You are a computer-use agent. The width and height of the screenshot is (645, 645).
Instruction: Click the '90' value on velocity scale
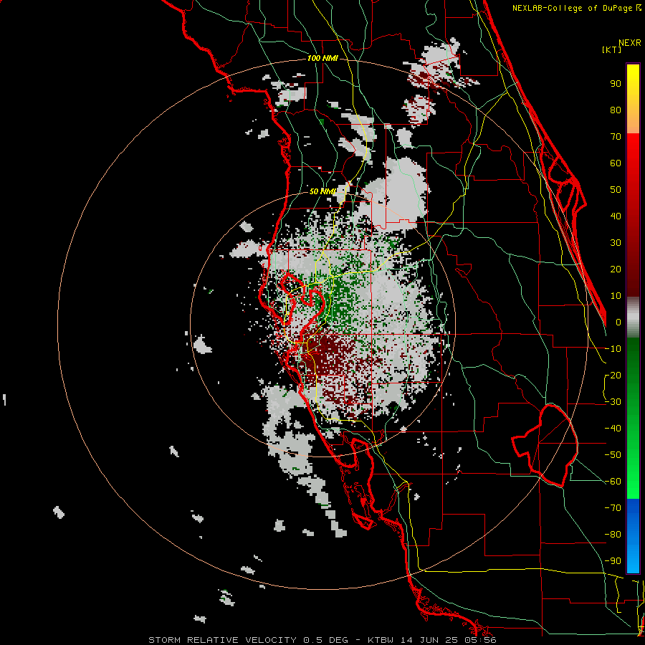(616, 84)
